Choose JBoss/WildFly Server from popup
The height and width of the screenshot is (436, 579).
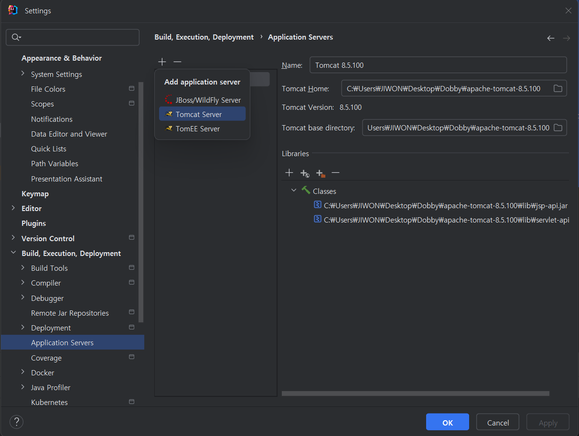coord(202,100)
